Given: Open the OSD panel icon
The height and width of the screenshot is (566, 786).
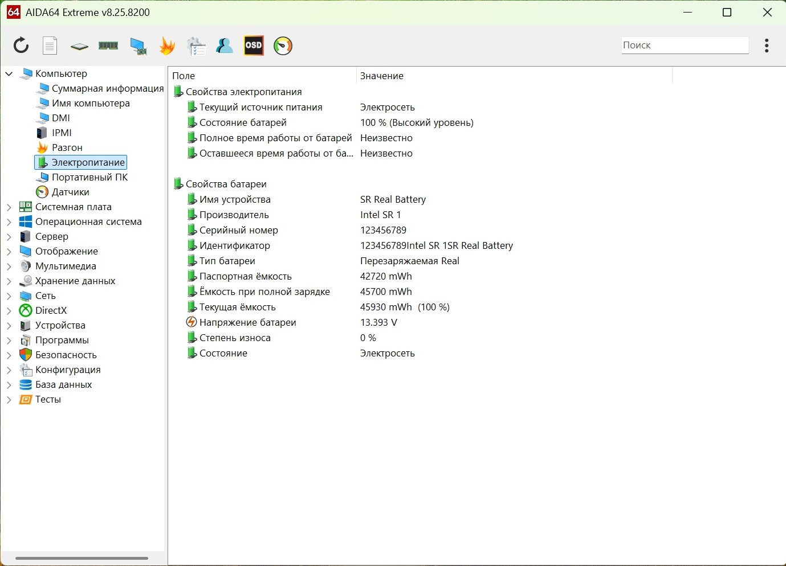Looking at the screenshot, I should click(x=254, y=46).
